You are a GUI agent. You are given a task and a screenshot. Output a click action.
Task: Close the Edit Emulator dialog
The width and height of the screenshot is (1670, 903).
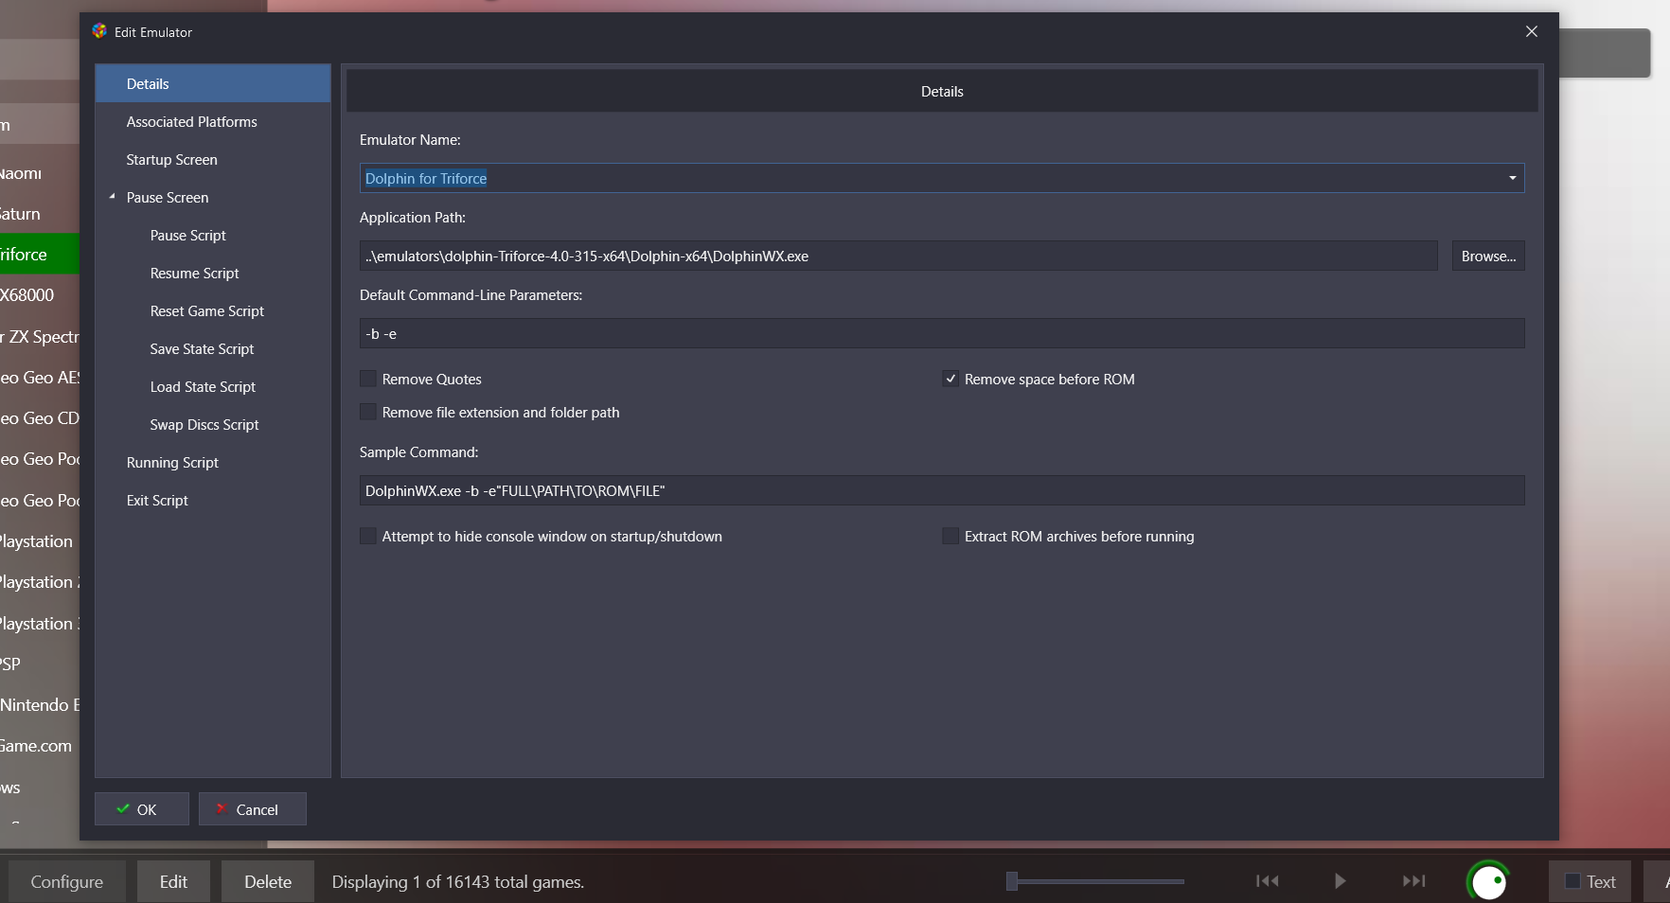[1531, 31]
